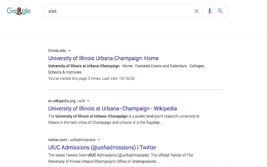Screen dimensions: 267x167
Task: Click the magnifying glass search icon
Action: [x=220, y=11]
